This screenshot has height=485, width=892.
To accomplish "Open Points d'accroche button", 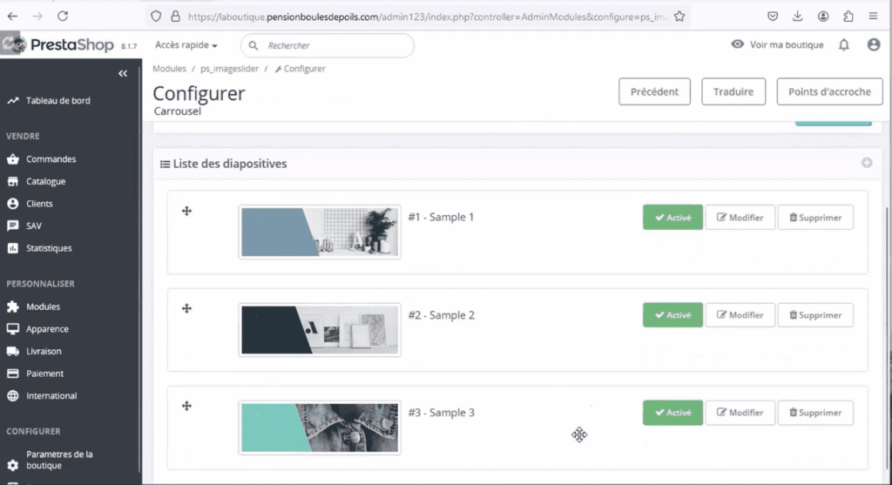I will point(829,91).
